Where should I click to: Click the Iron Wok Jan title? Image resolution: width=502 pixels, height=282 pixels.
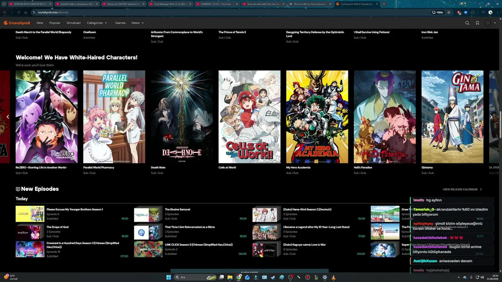tap(430, 32)
